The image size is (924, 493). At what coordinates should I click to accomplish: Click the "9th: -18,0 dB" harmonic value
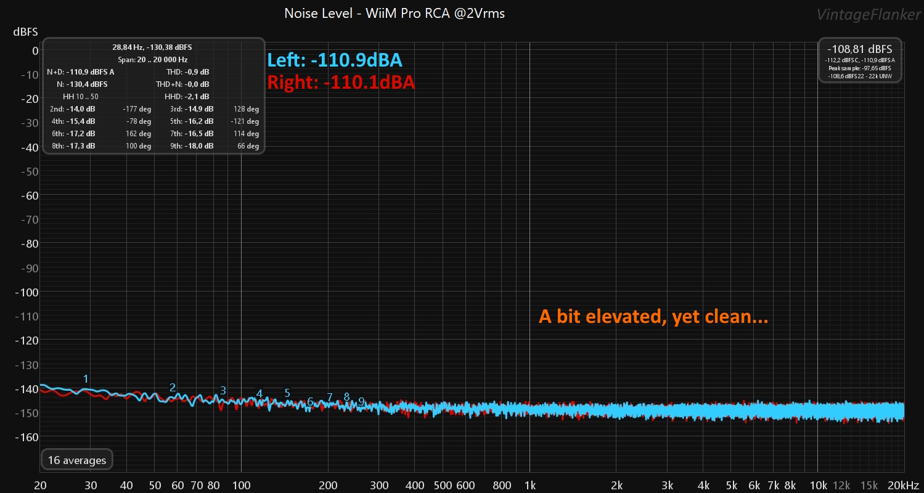pos(192,146)
